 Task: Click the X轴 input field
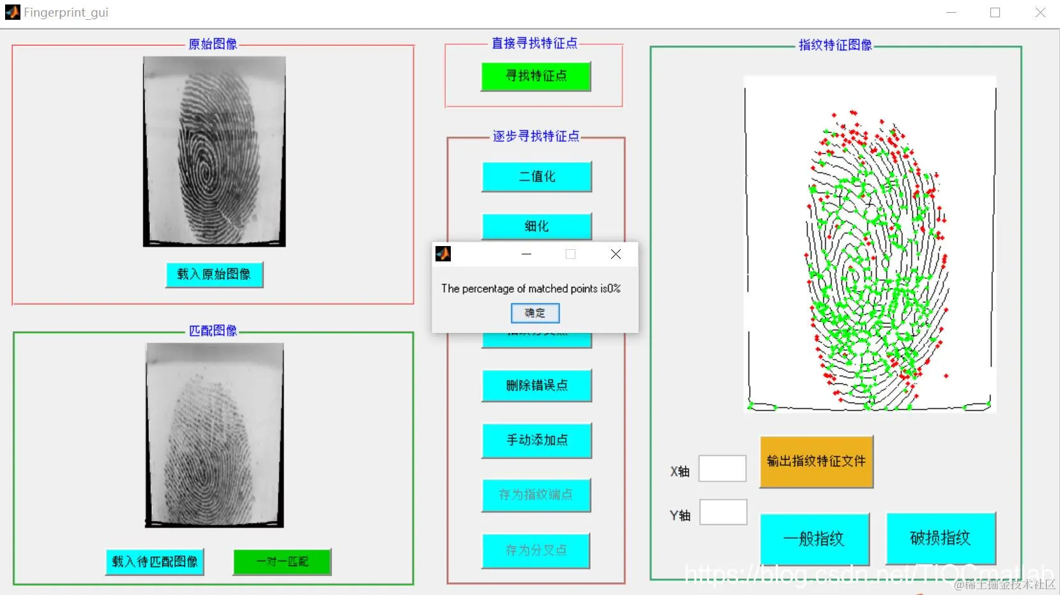(x=722, y=468)
